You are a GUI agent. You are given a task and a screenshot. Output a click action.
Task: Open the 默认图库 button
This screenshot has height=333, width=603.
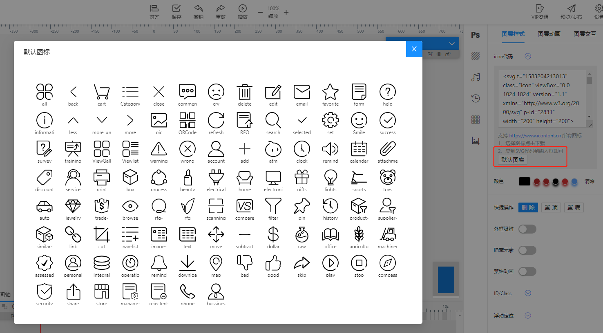tap(513, 160)
